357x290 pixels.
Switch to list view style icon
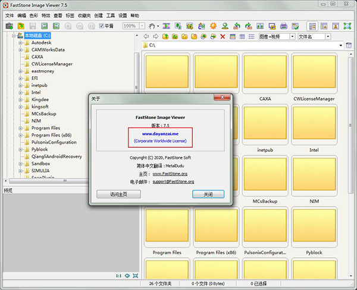(x=251, y=36)
